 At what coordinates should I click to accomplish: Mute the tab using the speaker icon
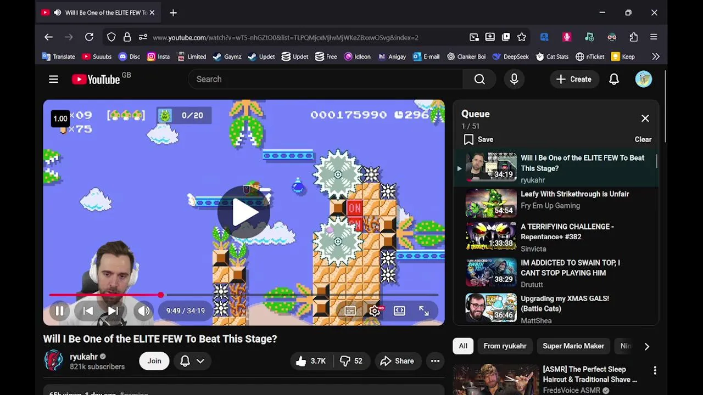[x=58, y=13]
